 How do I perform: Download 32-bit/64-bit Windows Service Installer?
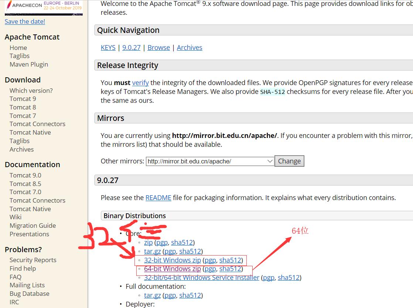pyautogui.click(x=201, y=277)
